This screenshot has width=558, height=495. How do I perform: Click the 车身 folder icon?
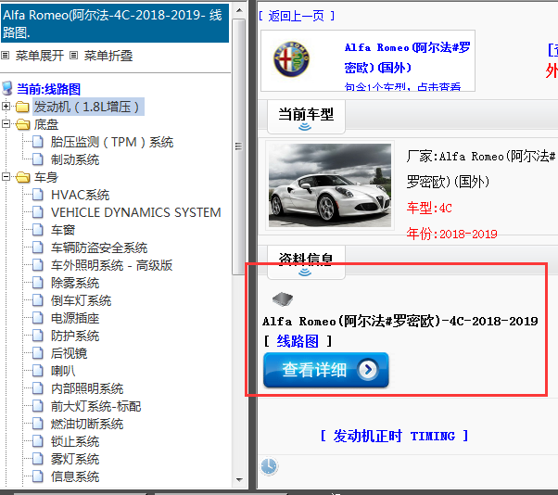tap(23, 177)
